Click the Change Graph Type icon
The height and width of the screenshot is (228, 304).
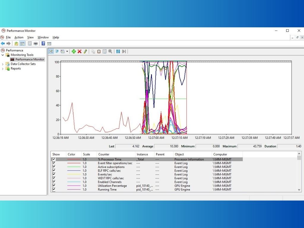point(62,51)
